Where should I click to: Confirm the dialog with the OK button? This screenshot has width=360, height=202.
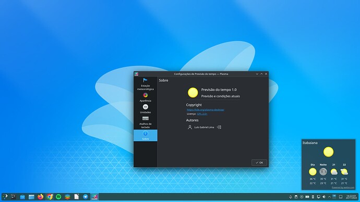pos(259,162)
